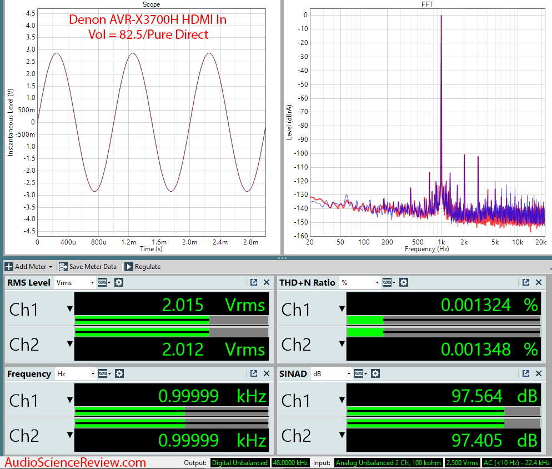Viewport: 552px width, 469px height.
Task: Click the Ch1 SINAD level bar
Action: click(443, 411)
